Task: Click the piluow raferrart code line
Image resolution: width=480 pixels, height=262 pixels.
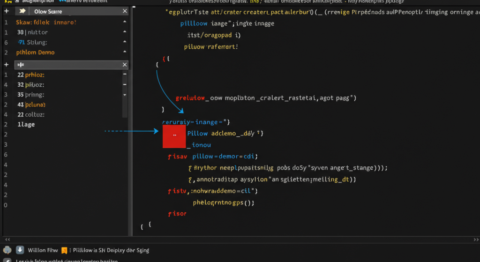Action: click(211, 47)
